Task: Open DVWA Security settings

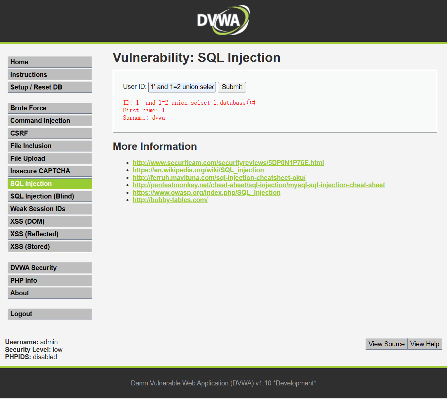Action: pyautogui.click(x=50, y=268)
